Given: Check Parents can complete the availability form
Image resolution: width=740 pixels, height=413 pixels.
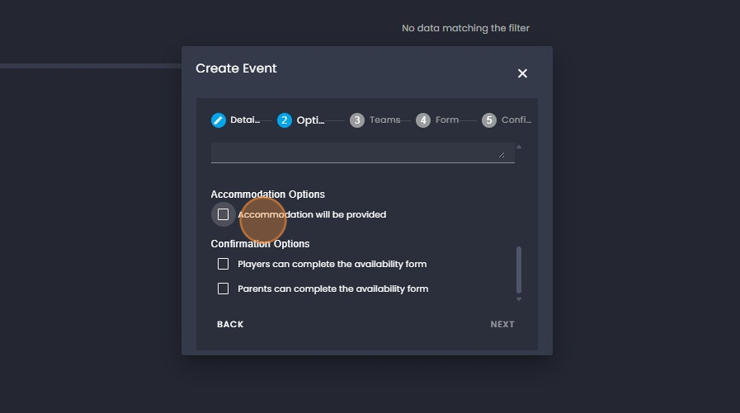Looking at the screenshot, I should 223,289.
